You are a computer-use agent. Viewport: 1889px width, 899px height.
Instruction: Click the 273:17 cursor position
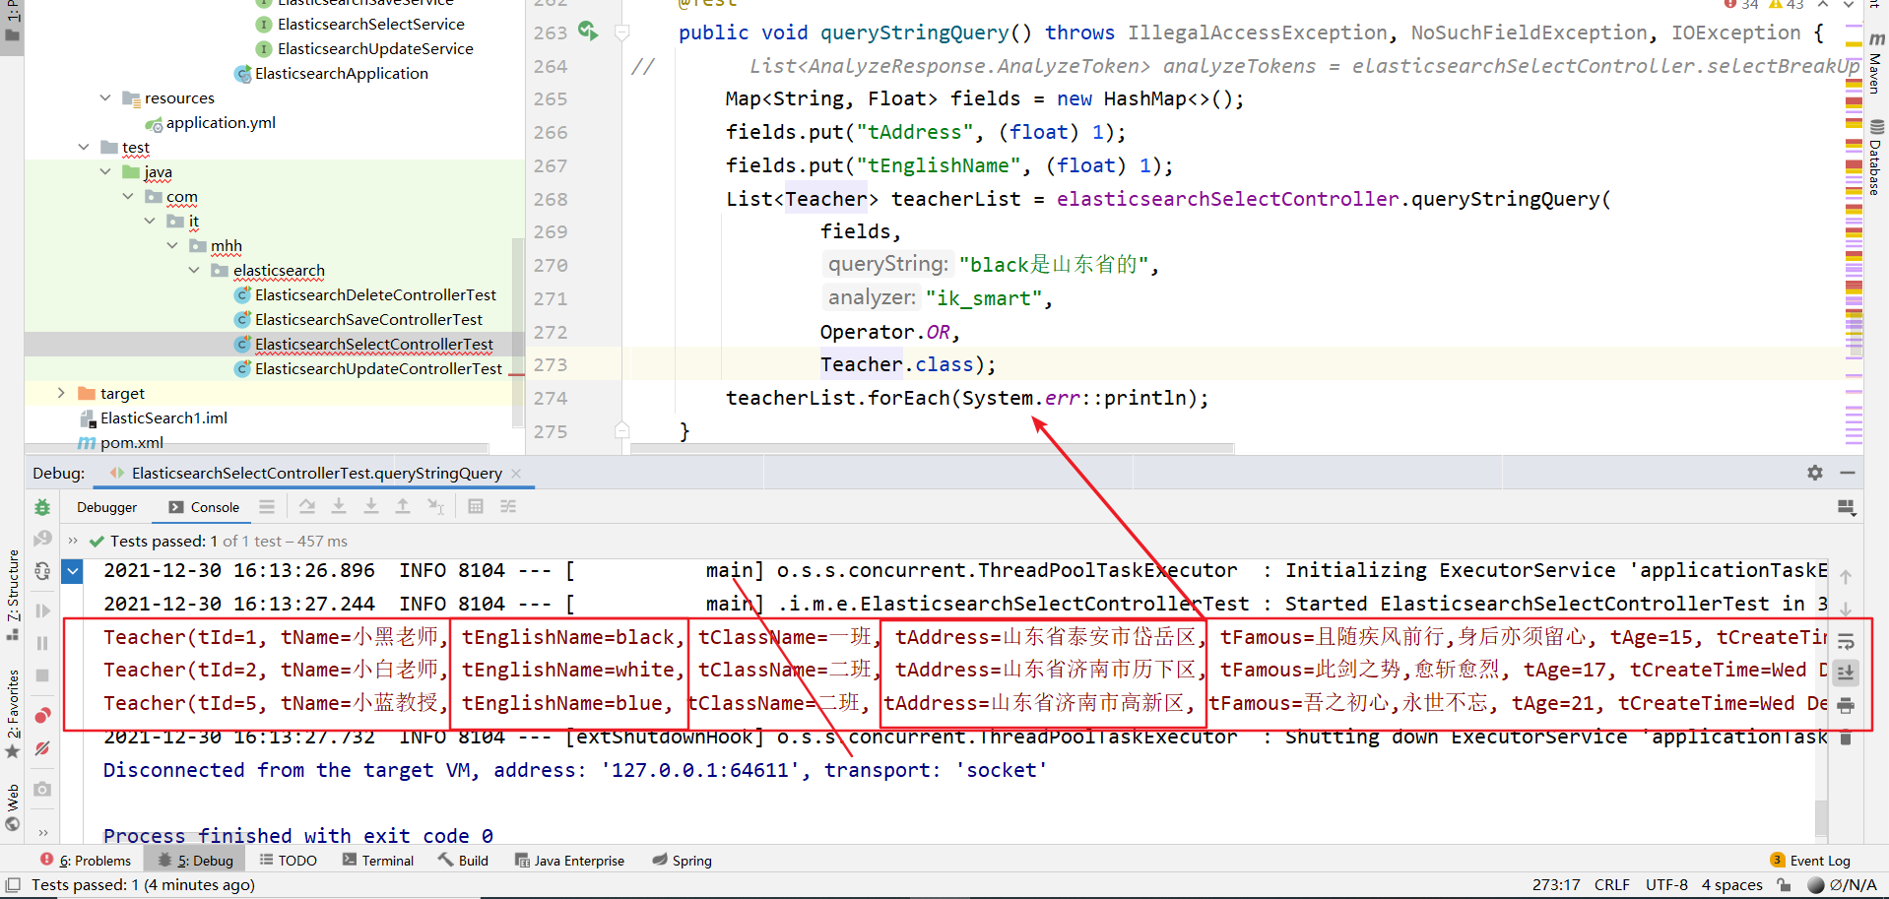pos(1556,884)
